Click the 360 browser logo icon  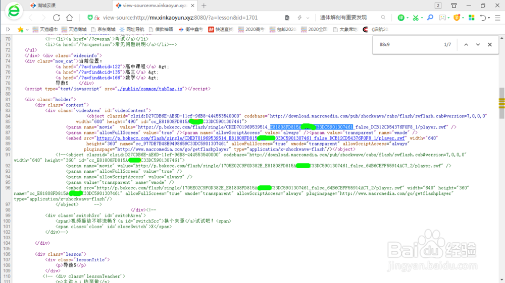pyautogui.click(x=14, y=11)
